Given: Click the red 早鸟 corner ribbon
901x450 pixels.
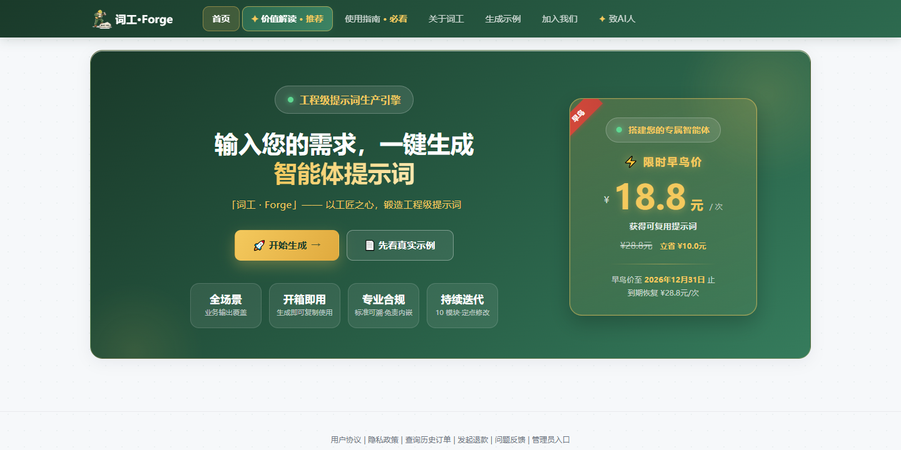Looking at the screenshot, I should tap(582, 114).
